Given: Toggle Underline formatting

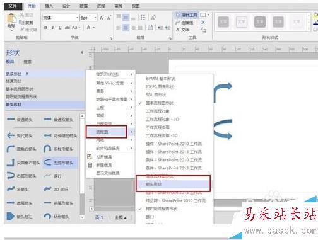Looking at the screenshot, I should click(x=60, y=28).
